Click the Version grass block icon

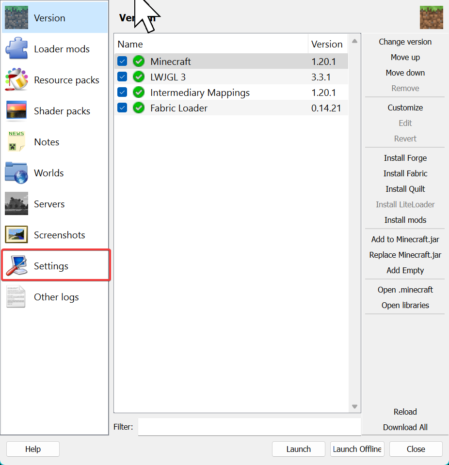(x=16, y=17)
